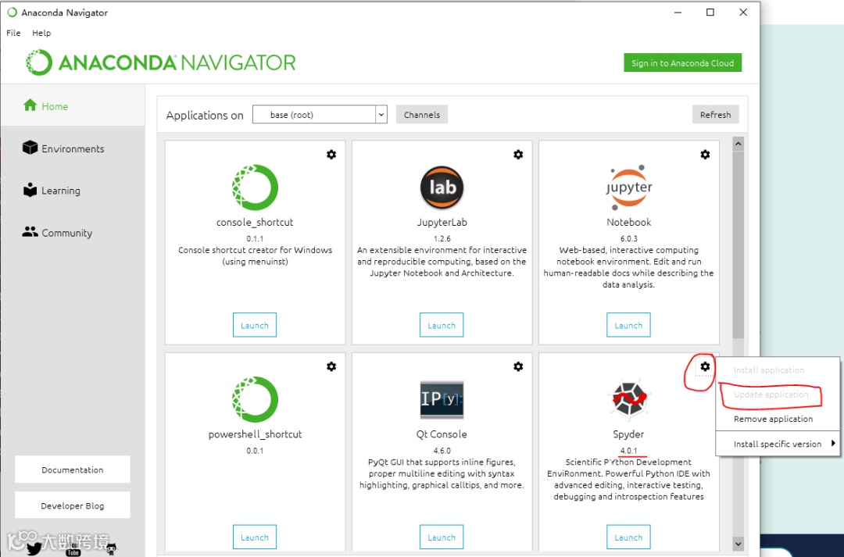This screenshot has height=557, width=844.
Task: Switch to the Learning tab
Action: coord(73,190)
